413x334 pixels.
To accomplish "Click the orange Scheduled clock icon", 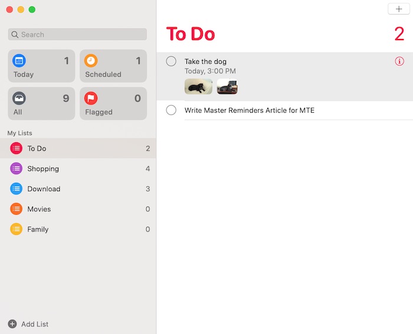I will coord(91,61).
